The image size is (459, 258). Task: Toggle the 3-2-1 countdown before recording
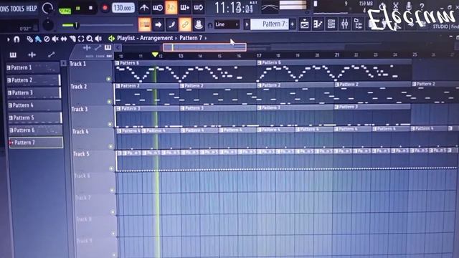point(171,8)
